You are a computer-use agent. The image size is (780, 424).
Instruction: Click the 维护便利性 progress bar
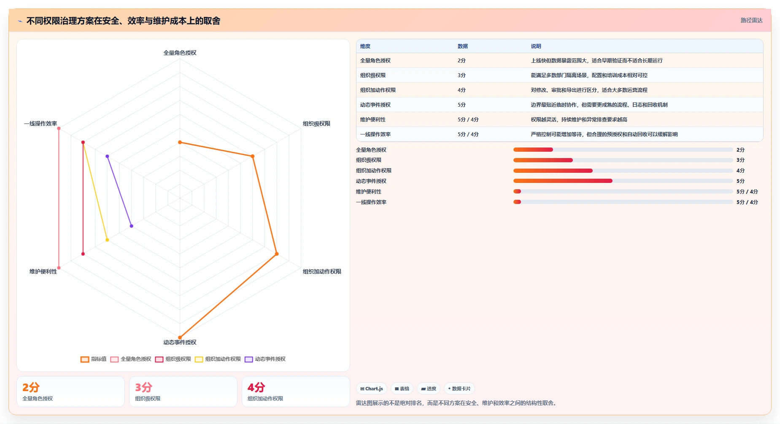[x=623, y=191]
